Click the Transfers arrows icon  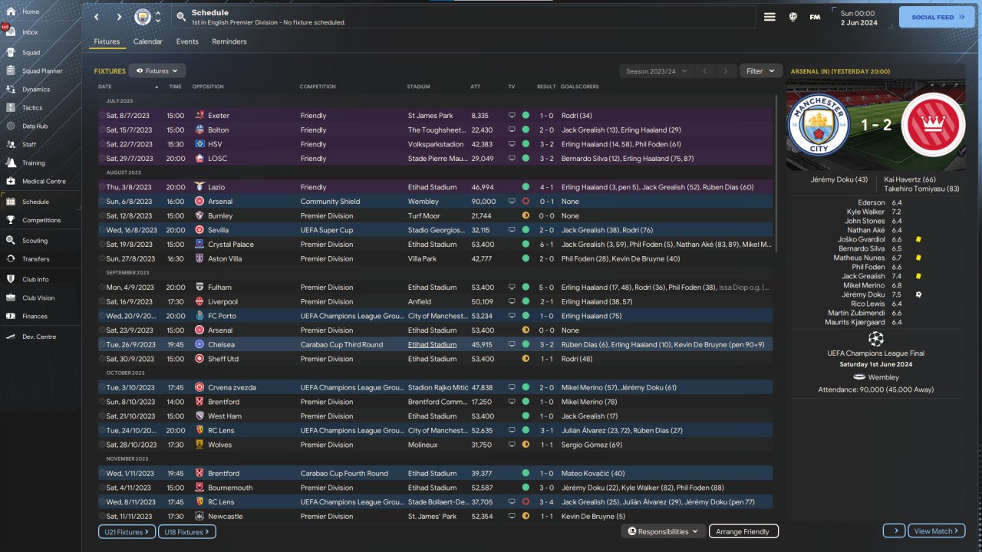tap(12, 259)
